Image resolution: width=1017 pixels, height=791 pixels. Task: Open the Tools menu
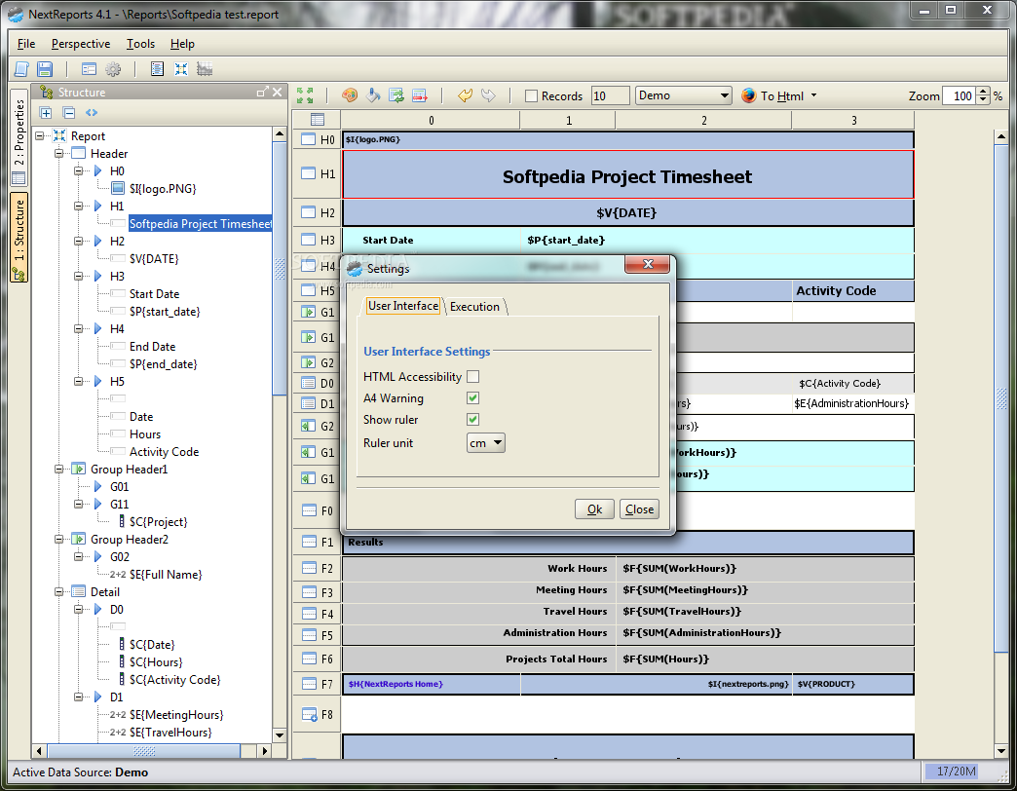tap(140, 44)
